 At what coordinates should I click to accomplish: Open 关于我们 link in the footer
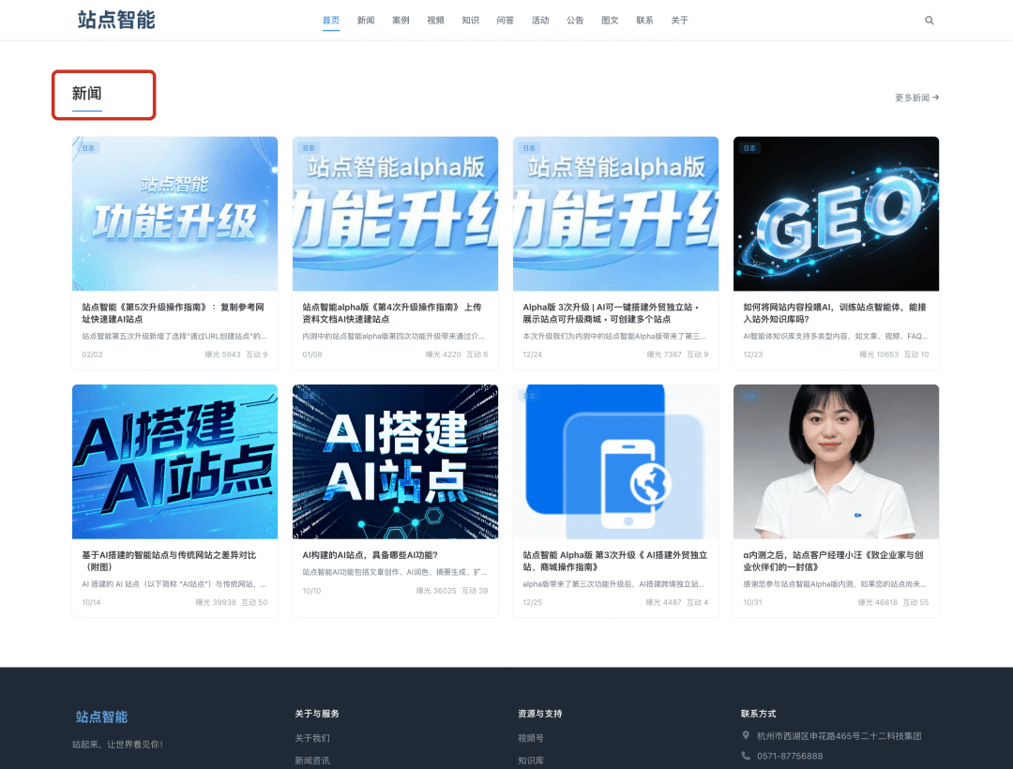point(312,738)
